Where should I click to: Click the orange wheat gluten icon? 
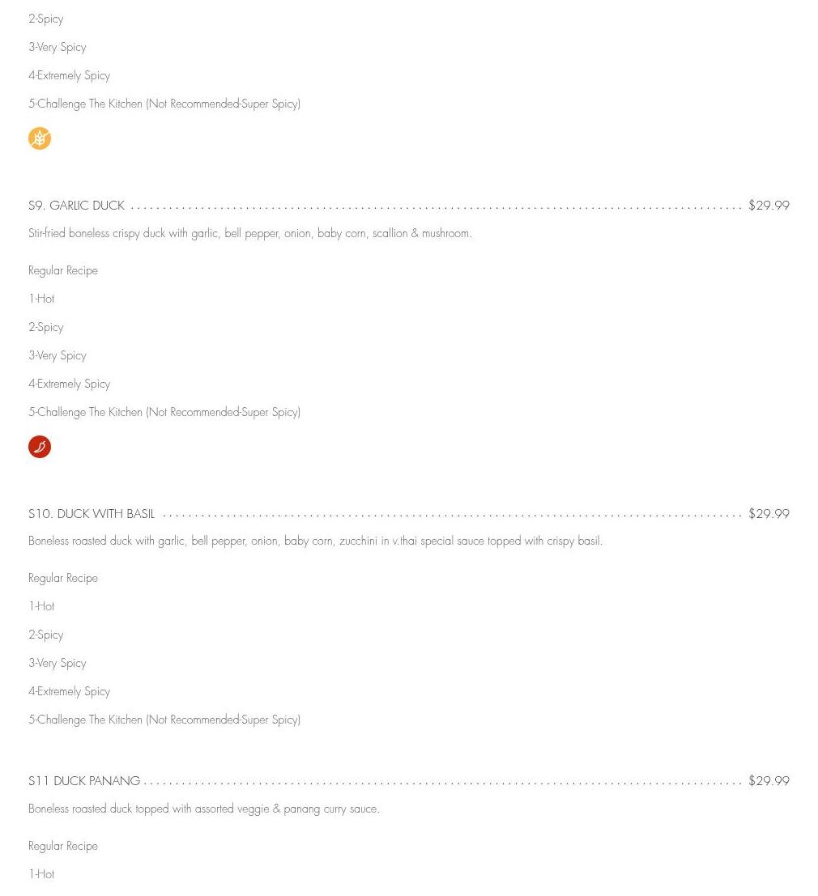click(40, 138)
